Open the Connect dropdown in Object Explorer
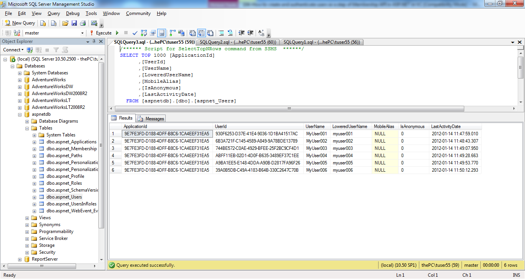Image resolution: width=525 pixels, height=279 pixels. (x=13, y=50)
